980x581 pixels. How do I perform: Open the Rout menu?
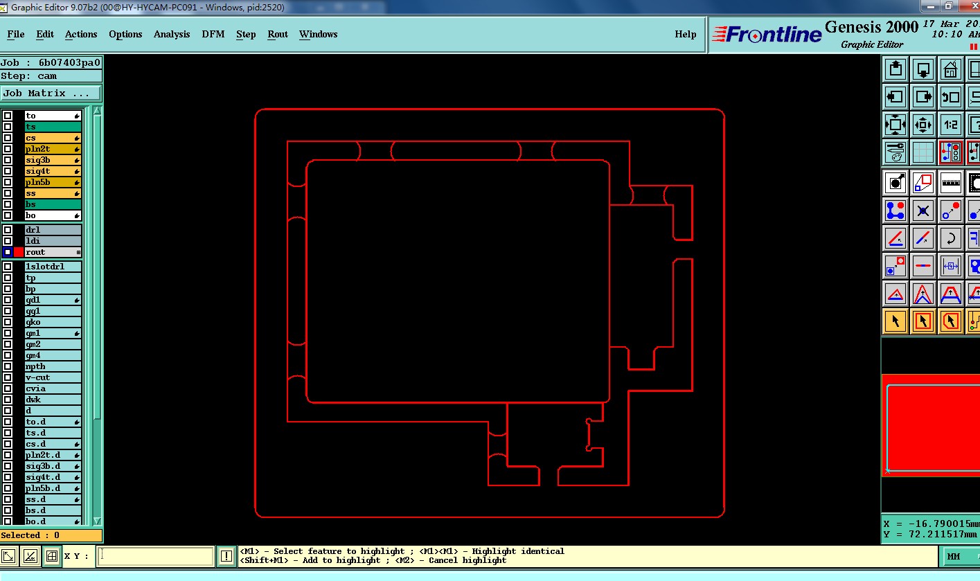(278, 34)
